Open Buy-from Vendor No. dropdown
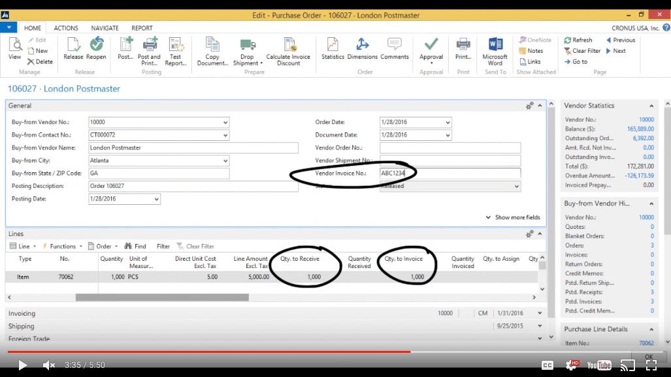Viewport: 671px width, 377px height. (x=225, y=122)
